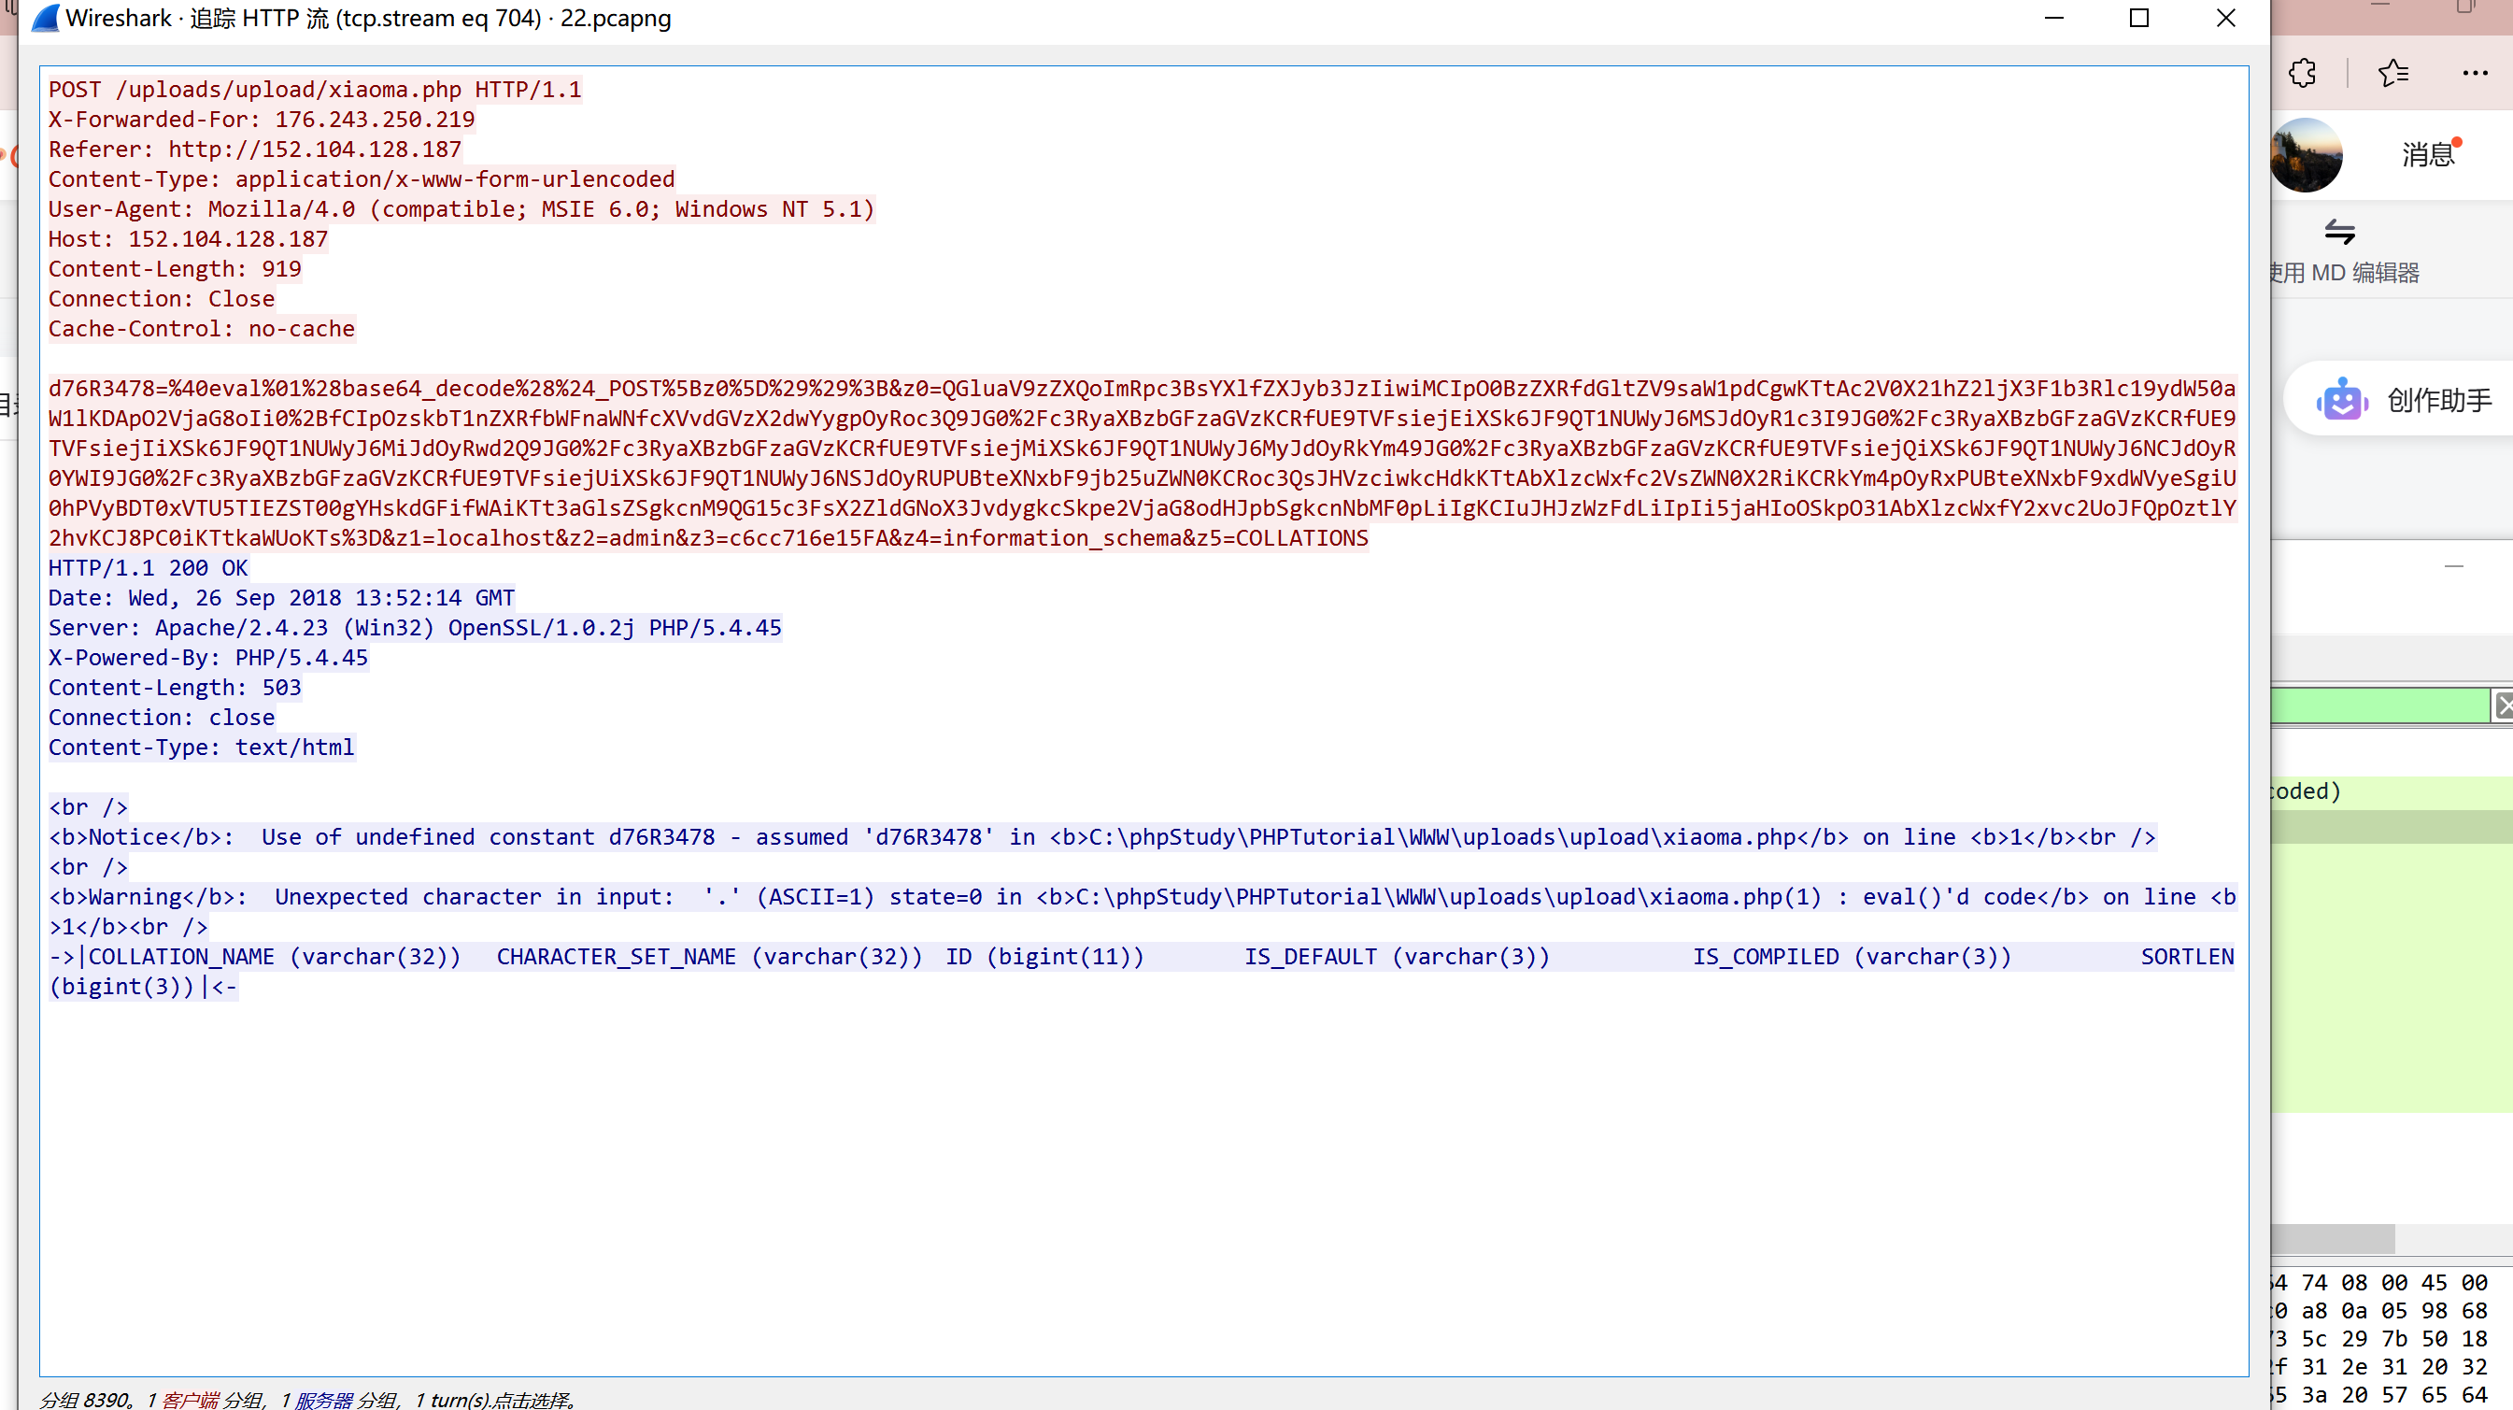Click the user profile avatar picture

coord(2307,155)
